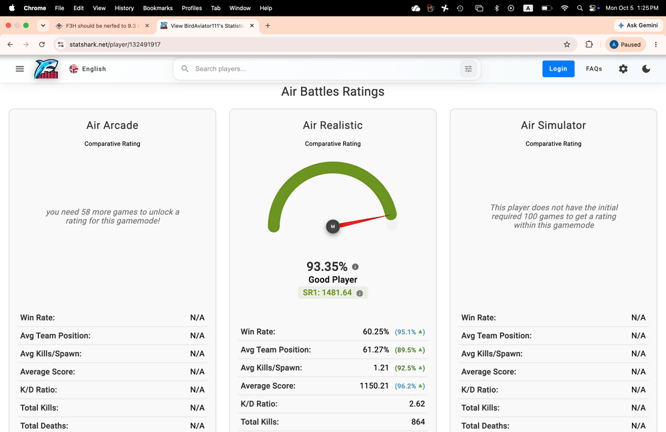Click the 60.25% win rate value

click(376, 332)
